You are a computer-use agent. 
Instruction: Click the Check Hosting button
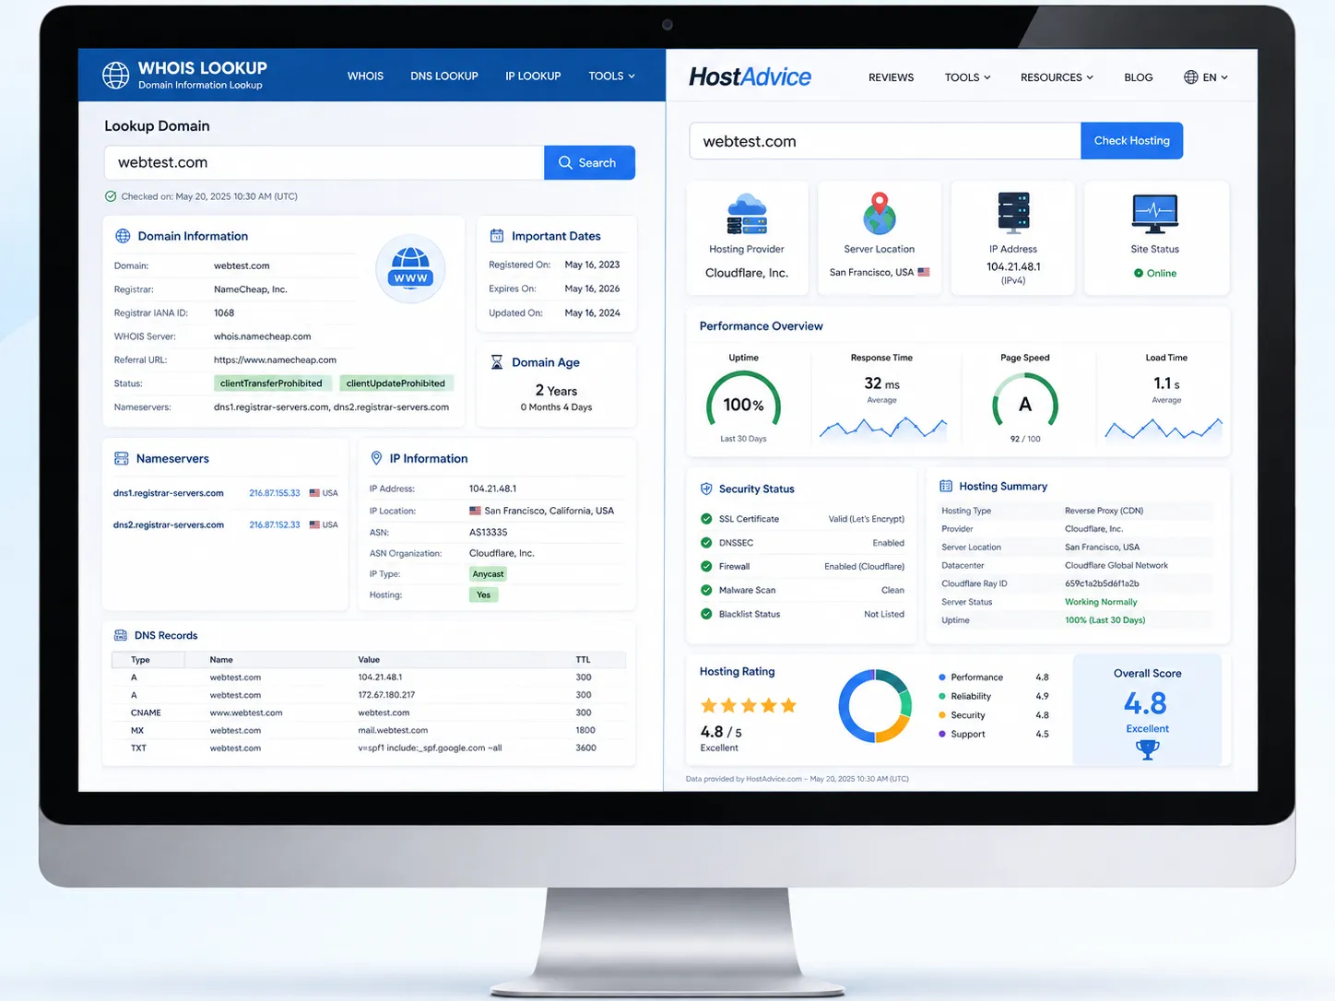[x=1131, y=141]
